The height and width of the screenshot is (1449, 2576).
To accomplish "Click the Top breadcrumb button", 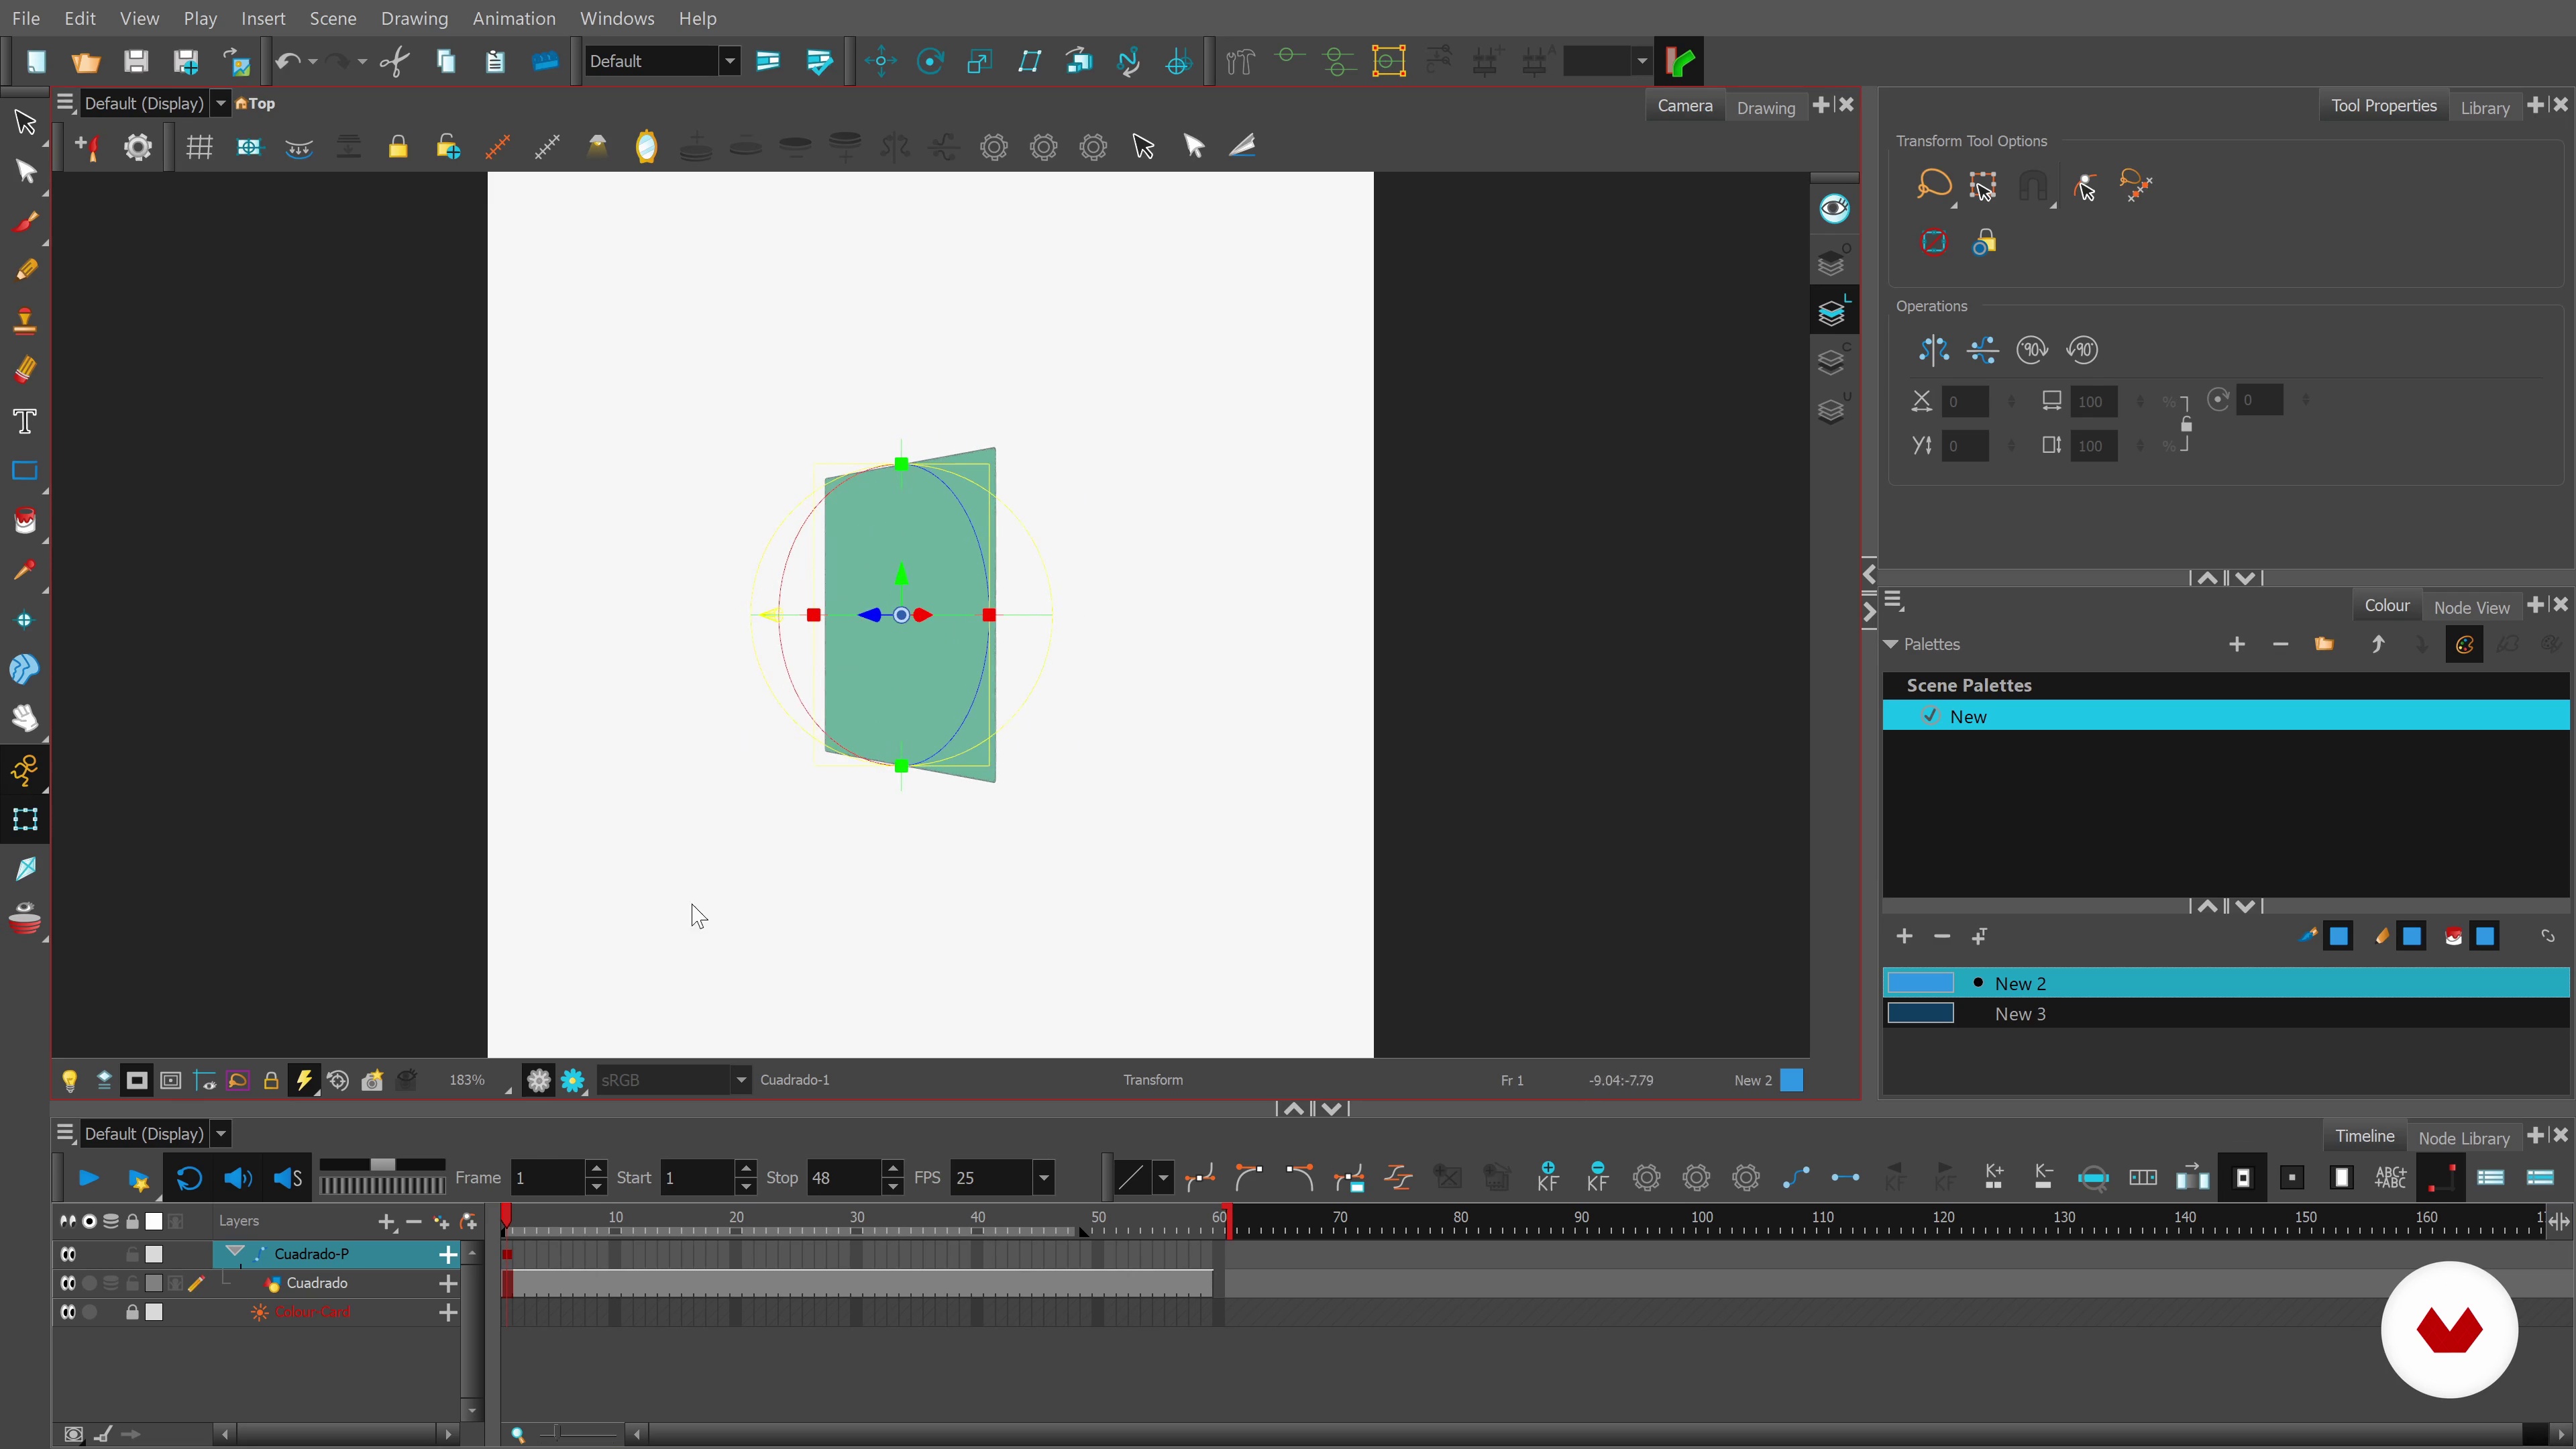I will [255, 103].
